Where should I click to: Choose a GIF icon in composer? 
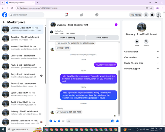63,121
